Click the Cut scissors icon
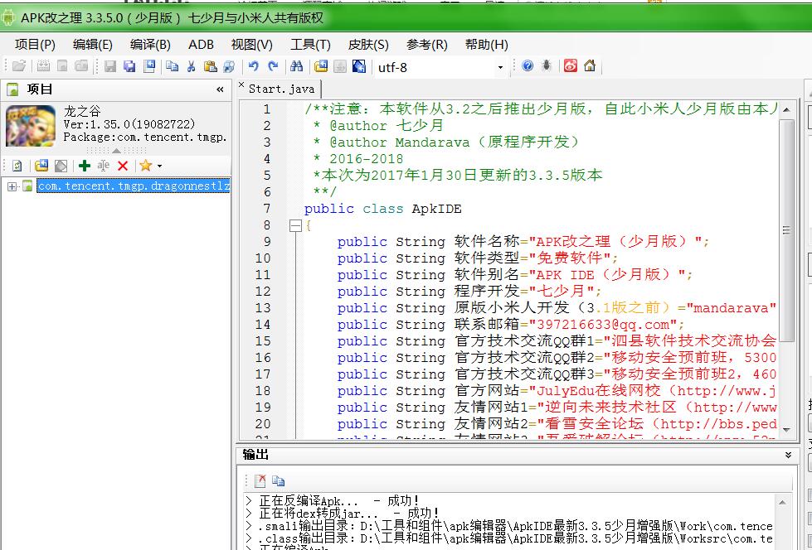The width and height of the screenshot is (812, 550). [191, 67]
